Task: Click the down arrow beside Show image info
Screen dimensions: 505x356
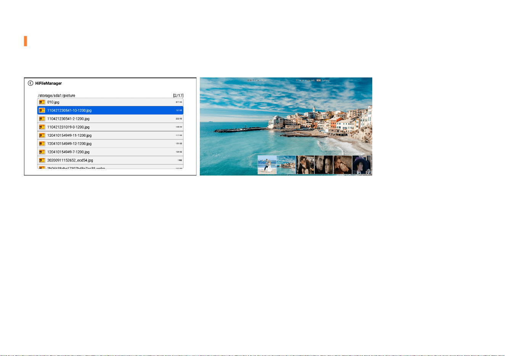Action: click(x=297, y=81)
